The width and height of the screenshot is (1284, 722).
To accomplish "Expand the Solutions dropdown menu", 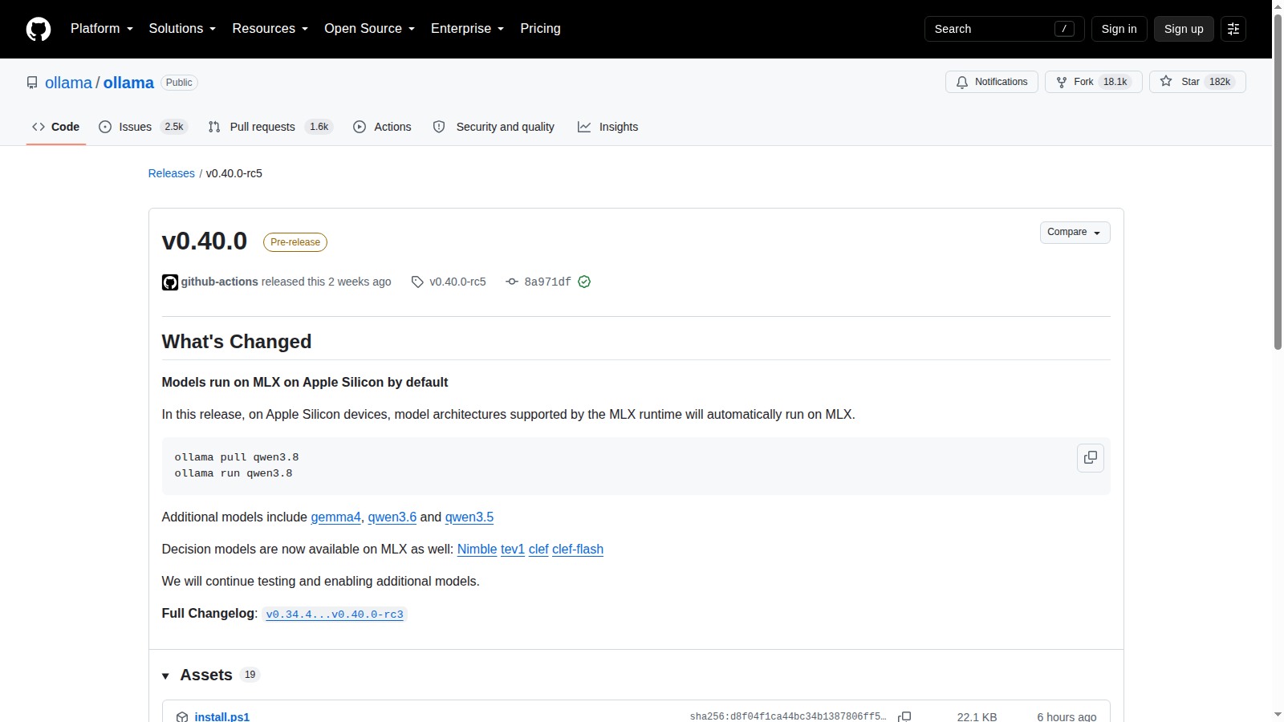I will [182, 29].
